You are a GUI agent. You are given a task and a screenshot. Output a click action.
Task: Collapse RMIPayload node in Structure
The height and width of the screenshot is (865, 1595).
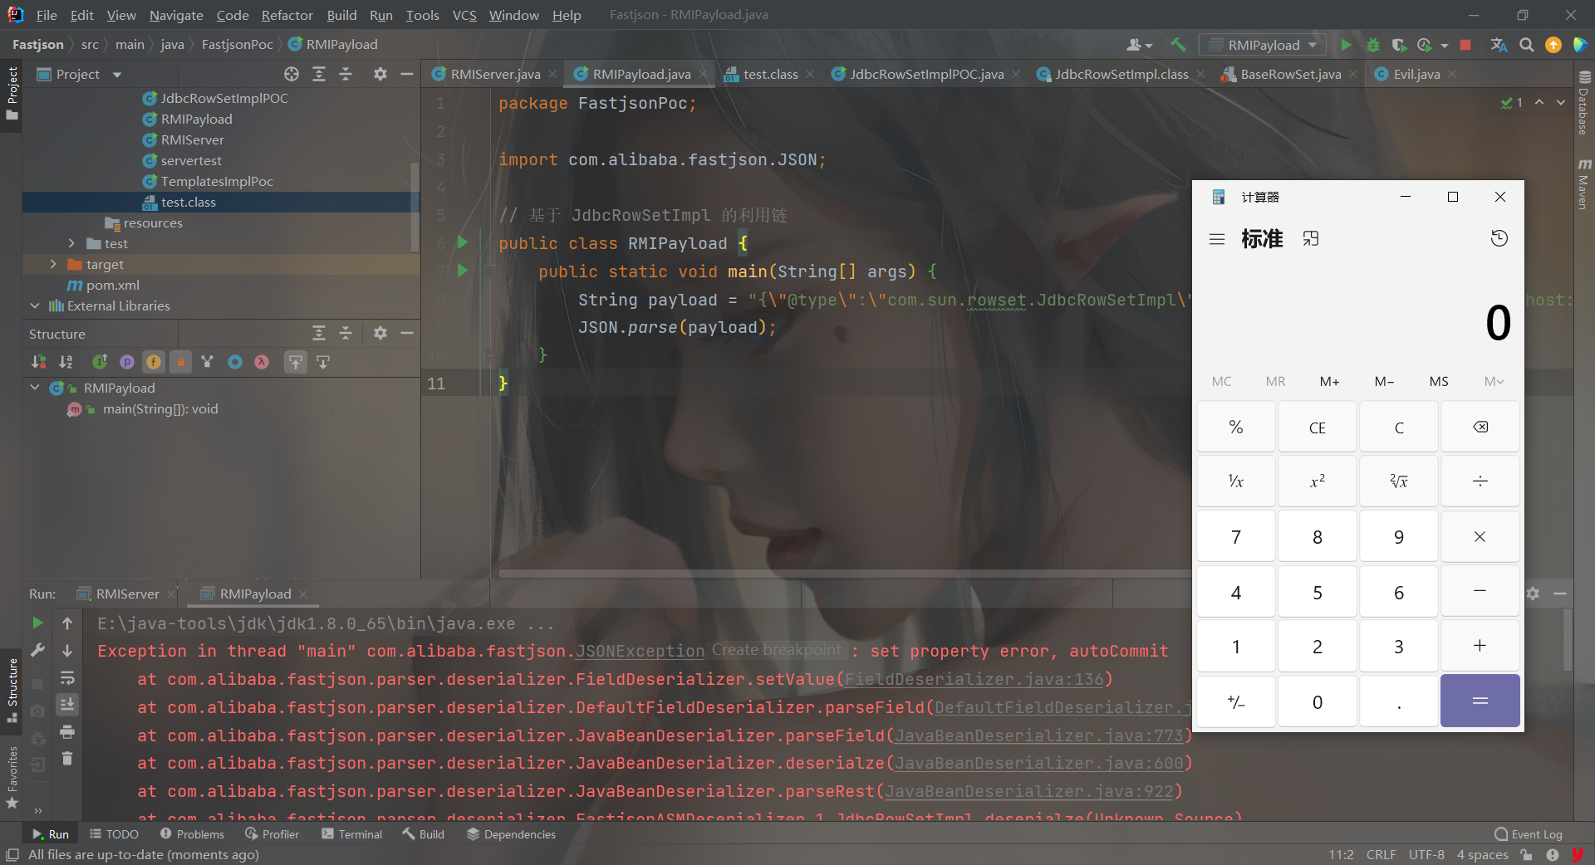[35, 388]
